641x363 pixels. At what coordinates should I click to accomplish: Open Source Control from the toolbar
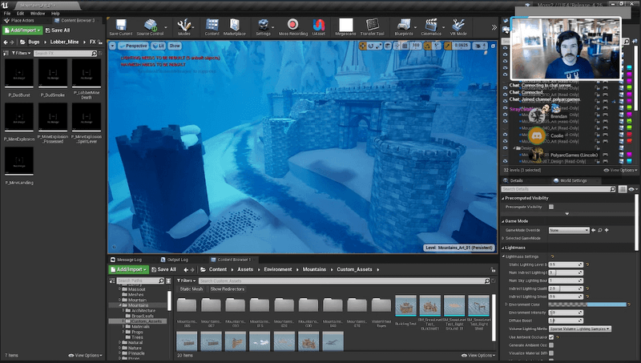pyautogui.click(x=150, y=26)
